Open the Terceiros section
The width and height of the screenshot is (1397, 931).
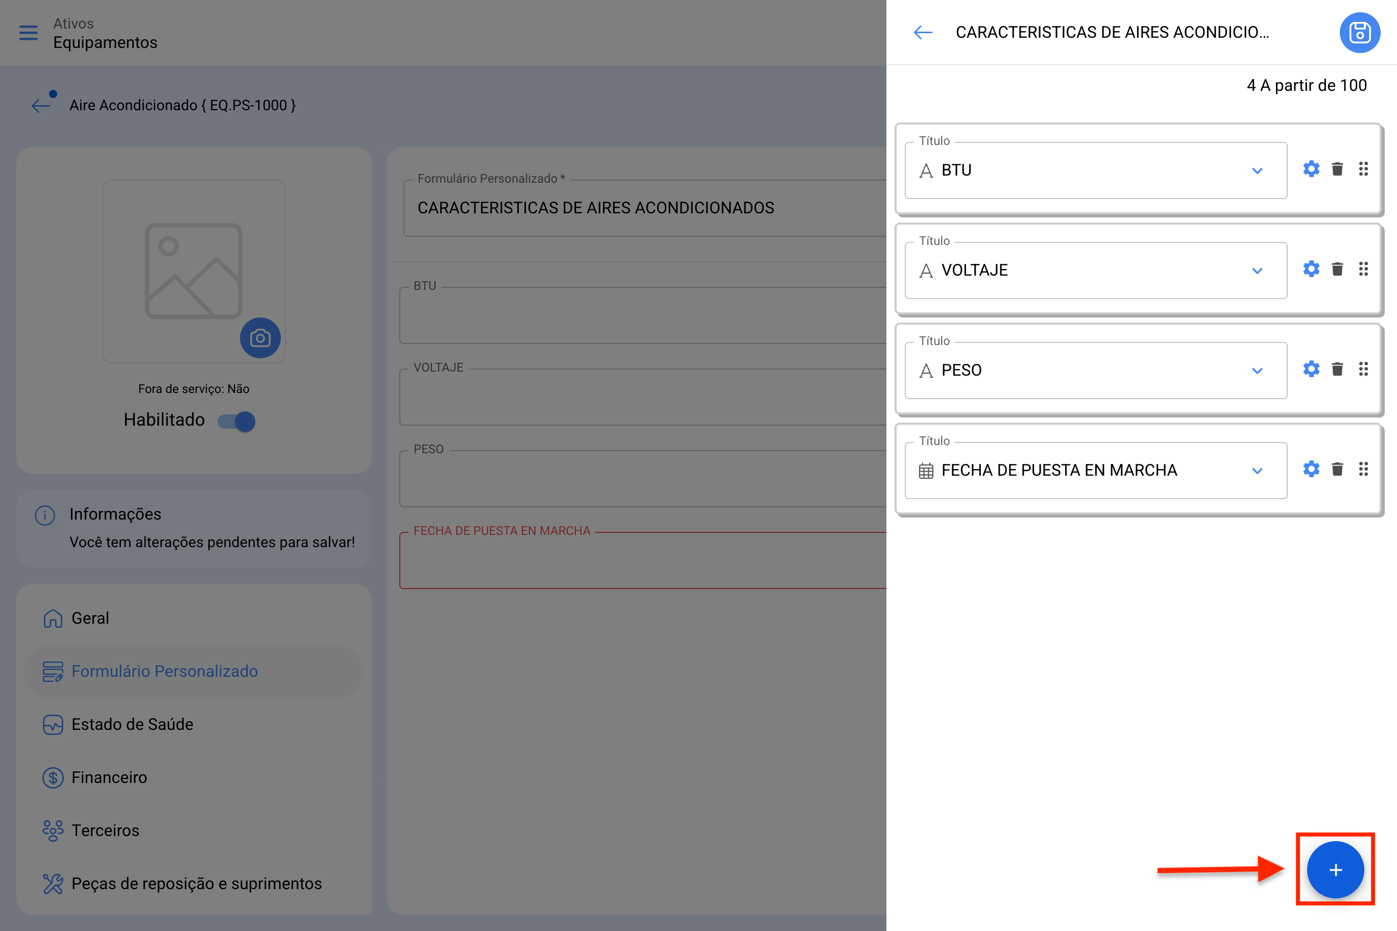[x=194, y=830]
